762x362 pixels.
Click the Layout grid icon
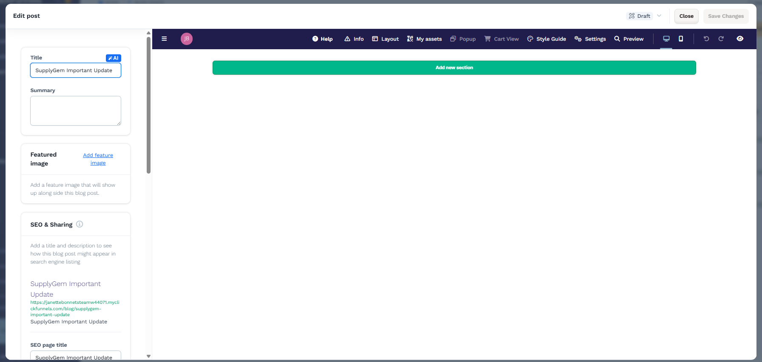click(375, 39)
